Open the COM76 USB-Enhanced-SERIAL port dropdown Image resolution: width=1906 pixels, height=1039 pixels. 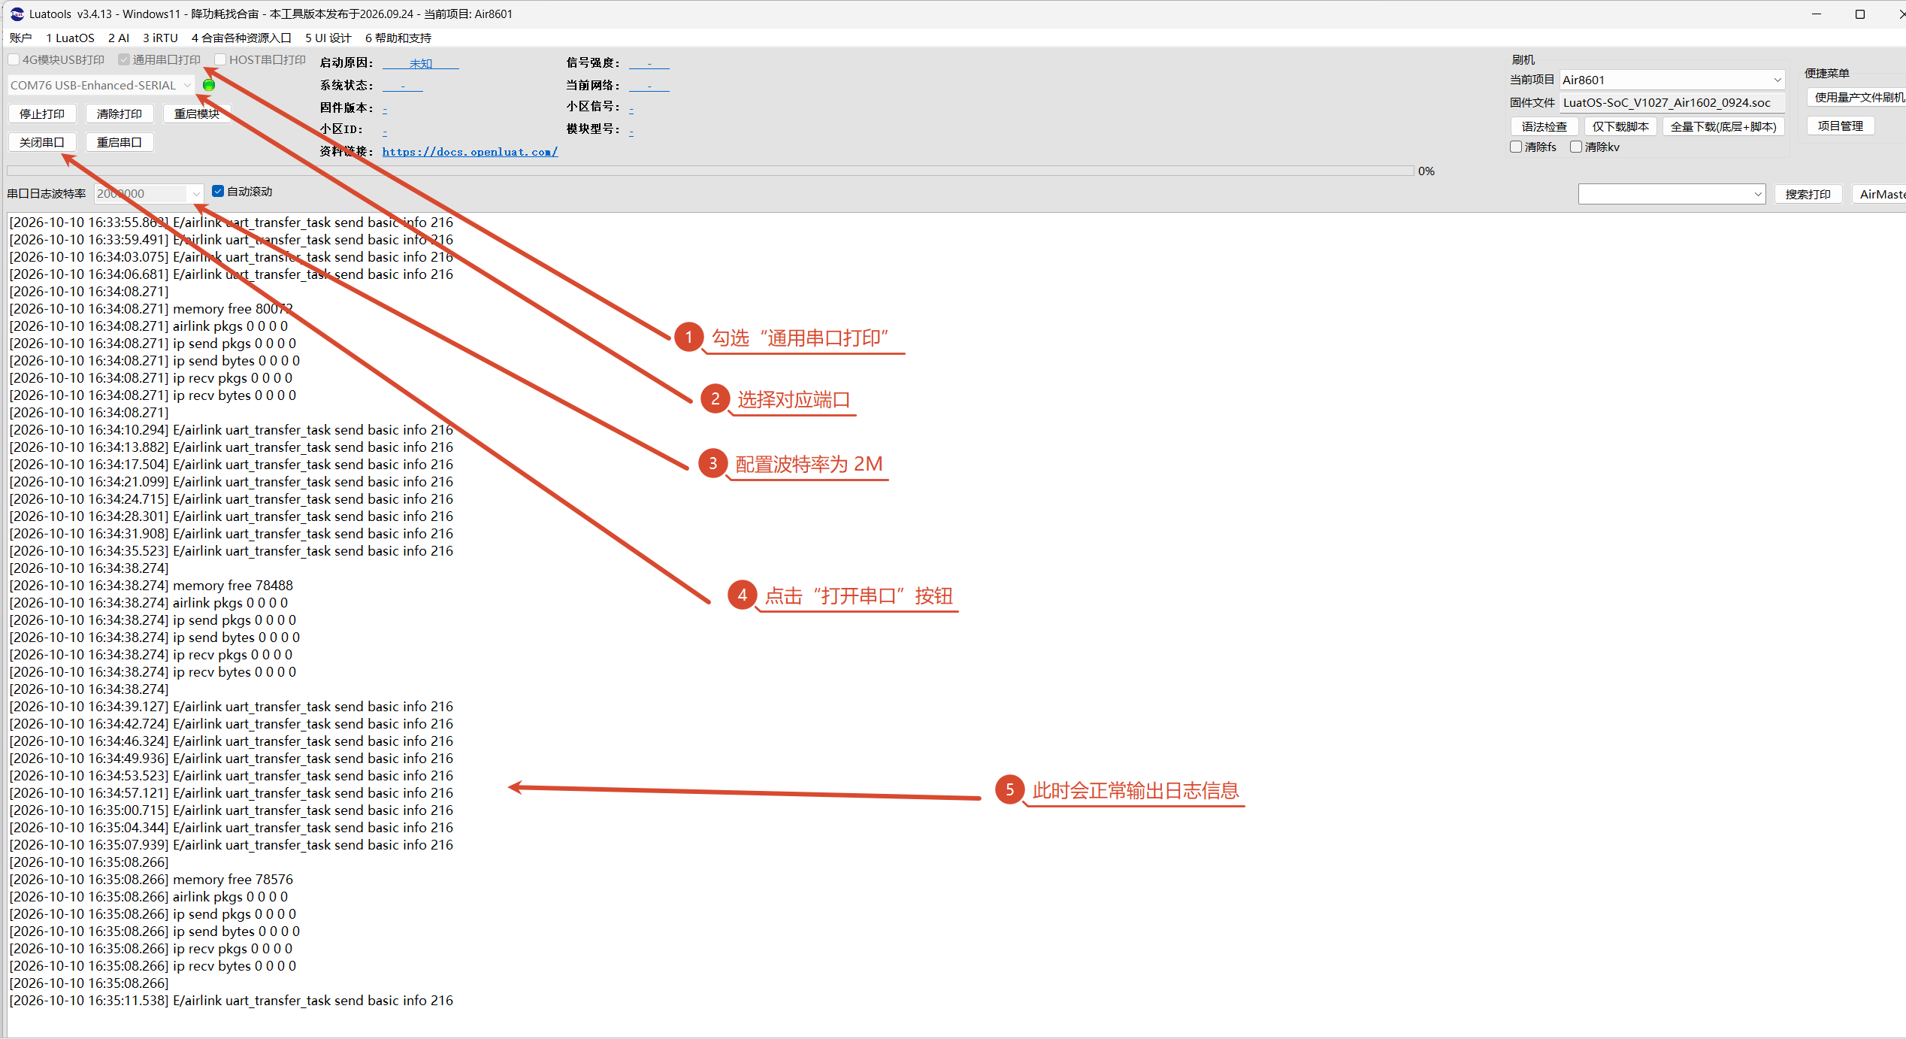[101, 85]
